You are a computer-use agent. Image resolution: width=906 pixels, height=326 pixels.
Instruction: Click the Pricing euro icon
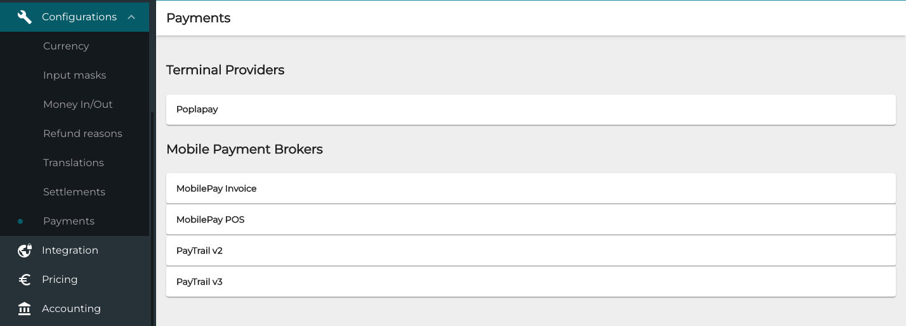pos(25,280)
